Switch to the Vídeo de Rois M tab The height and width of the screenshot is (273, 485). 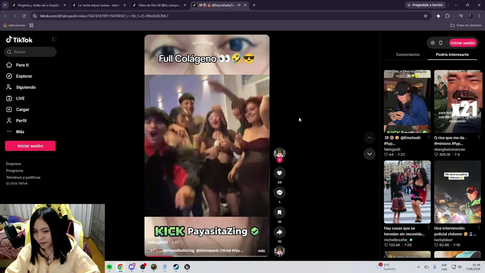[159, 5]
